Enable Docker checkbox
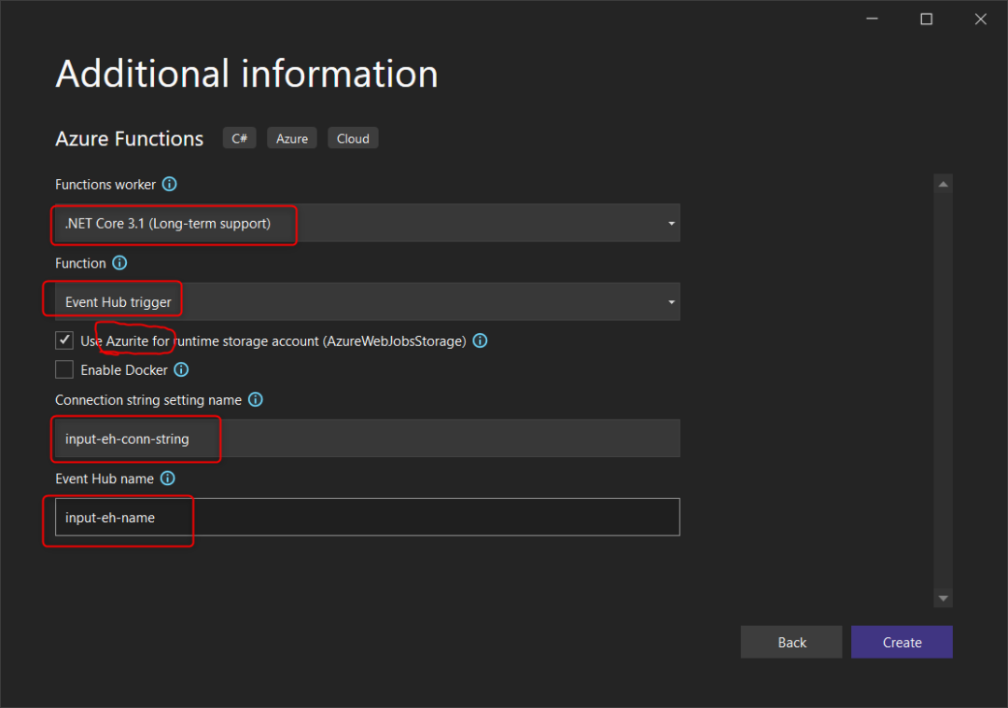 pyautogui.click(x=64, y=370)
